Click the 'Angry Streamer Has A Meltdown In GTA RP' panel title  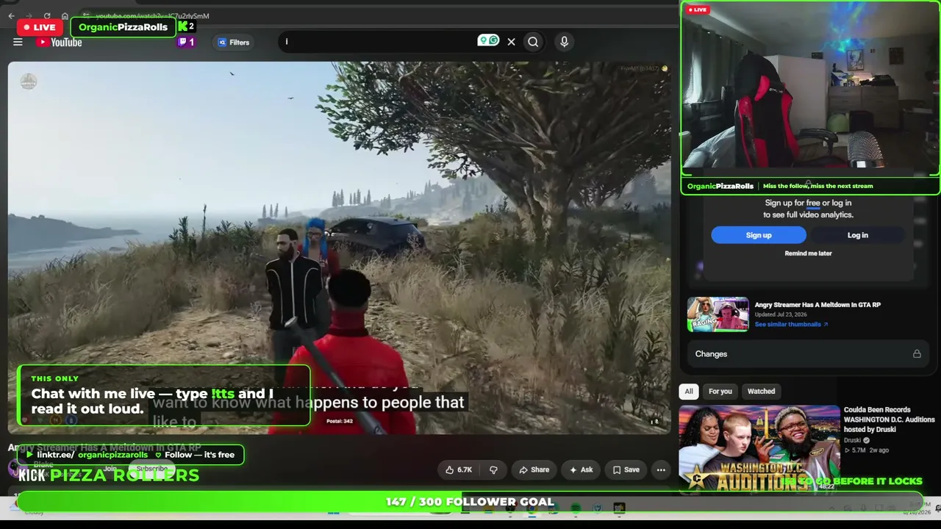[817, 305]
